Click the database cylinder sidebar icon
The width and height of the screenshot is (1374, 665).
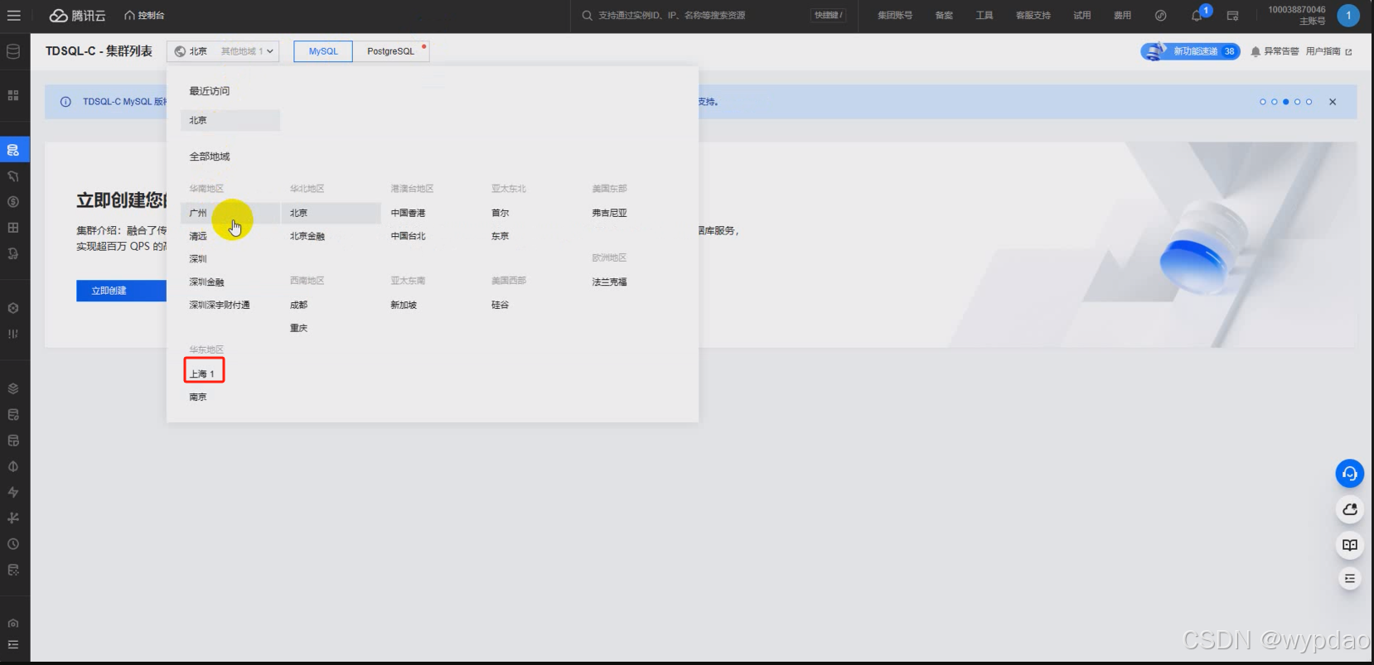(13, 51)
